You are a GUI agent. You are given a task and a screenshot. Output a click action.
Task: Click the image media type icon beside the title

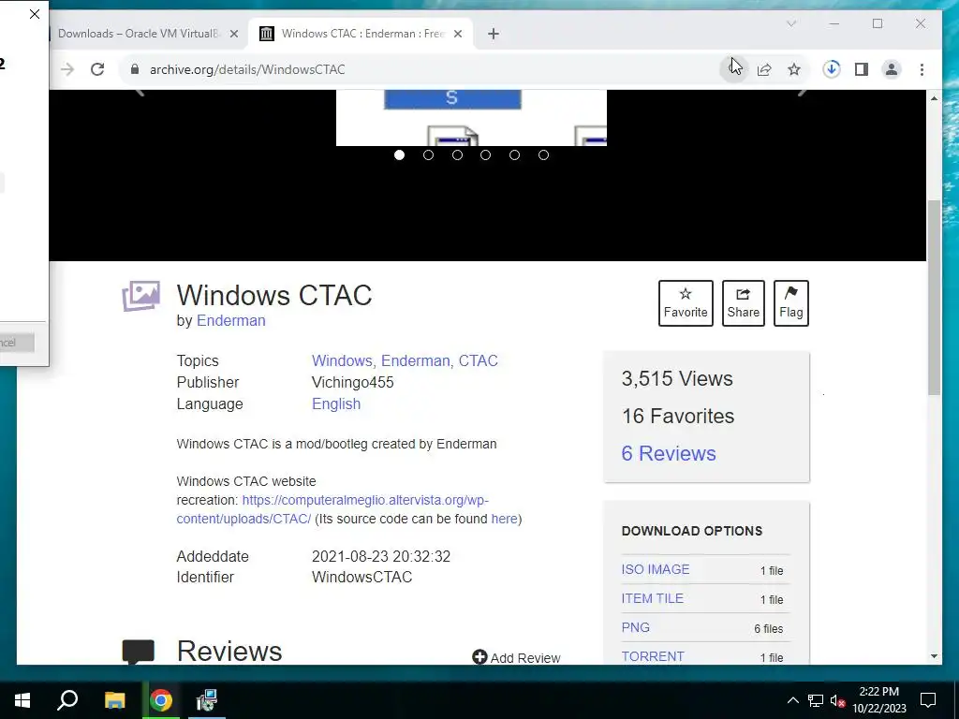(140, 296)
